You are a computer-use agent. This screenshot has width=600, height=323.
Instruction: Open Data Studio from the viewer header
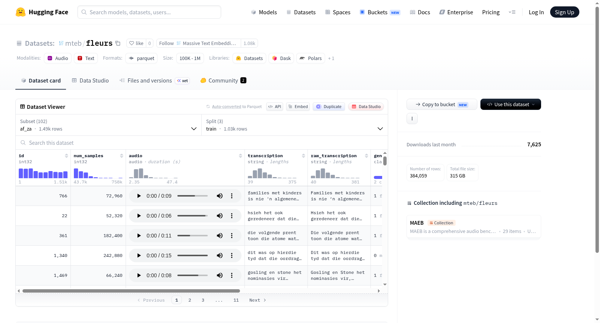coord(366,107)
